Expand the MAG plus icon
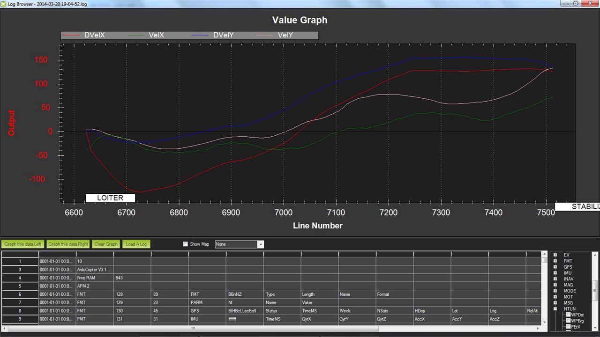 (555, 285)
